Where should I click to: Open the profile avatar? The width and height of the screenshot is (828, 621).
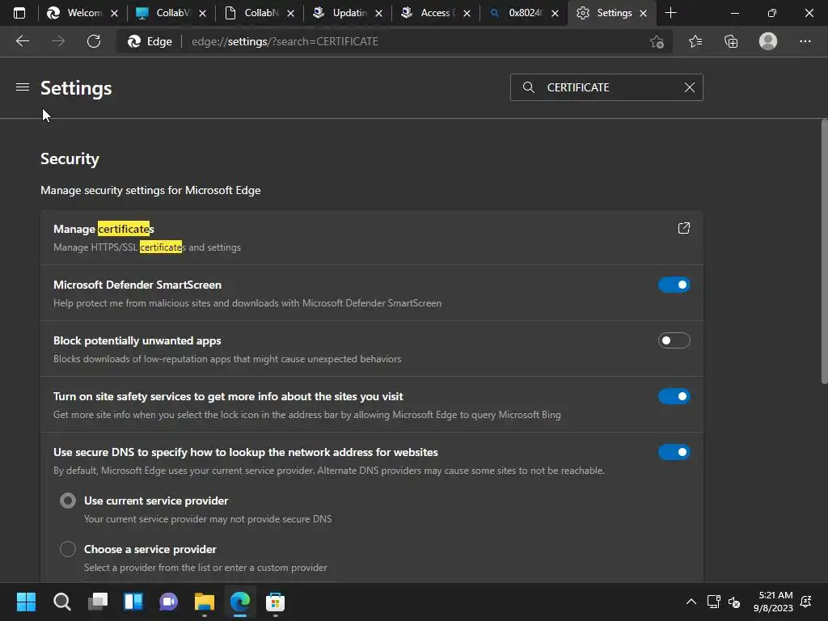768,41
